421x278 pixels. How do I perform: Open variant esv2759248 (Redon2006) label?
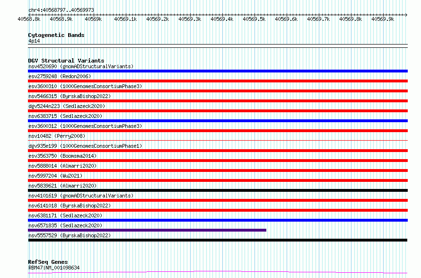click(60, 76)
